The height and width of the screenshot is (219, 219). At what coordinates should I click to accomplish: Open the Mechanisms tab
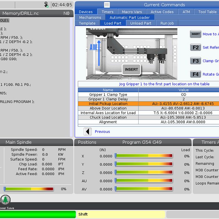click(x=90, y=18)
